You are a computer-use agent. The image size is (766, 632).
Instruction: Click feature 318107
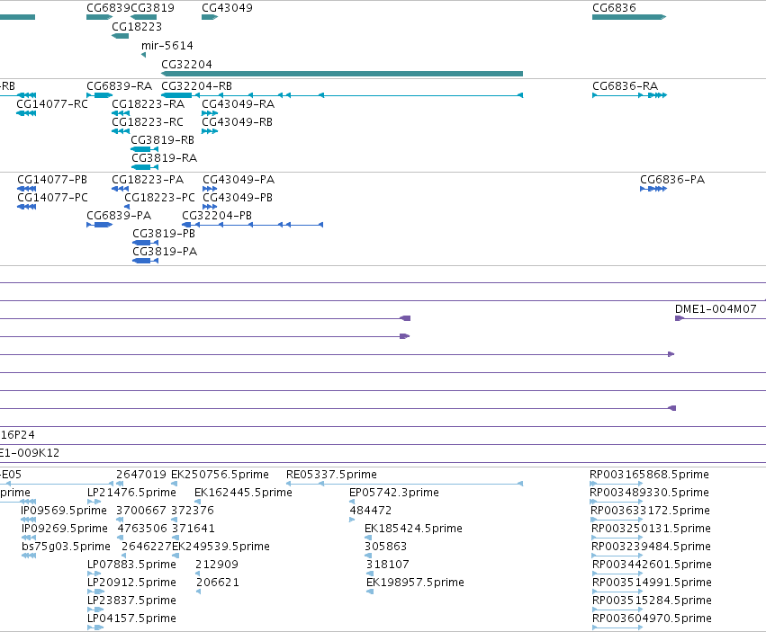pos(370,574)
